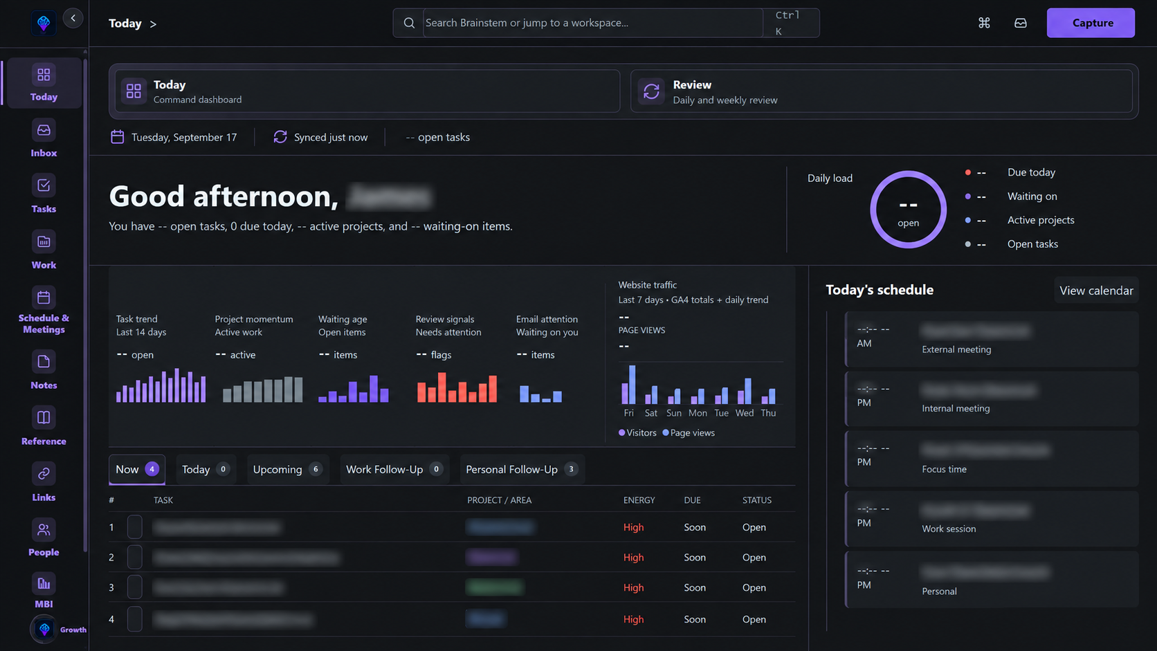Check the checkbox for task row 1
The width and height of the screenshot is (1157, 651).
pos(135,527)
